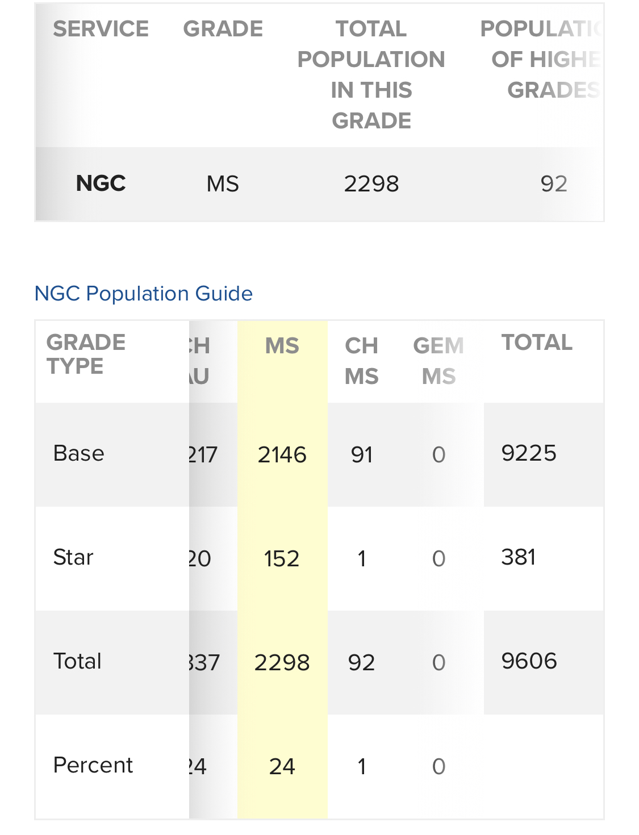The height and width of the screenshot is (835, 639).
Task: Click the GEM MS column header
Action: [438, 361]
